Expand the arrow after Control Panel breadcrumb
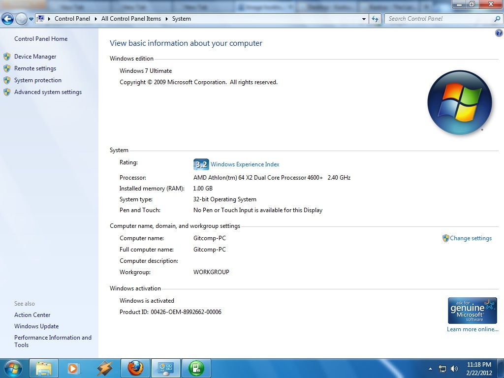Viewport: 504px width, 378px height. point(96,19)
